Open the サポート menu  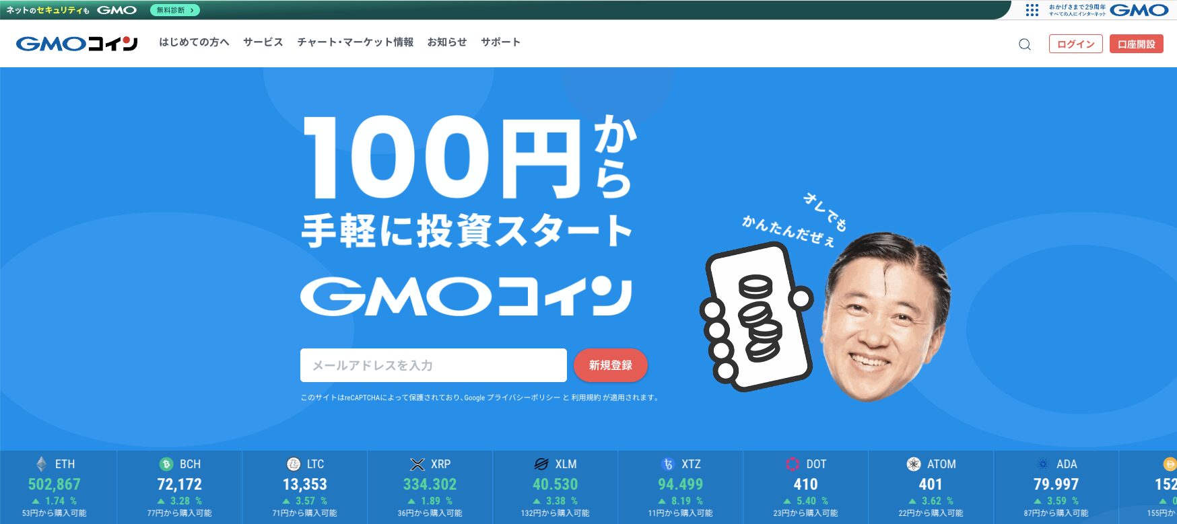coord(501,42)
